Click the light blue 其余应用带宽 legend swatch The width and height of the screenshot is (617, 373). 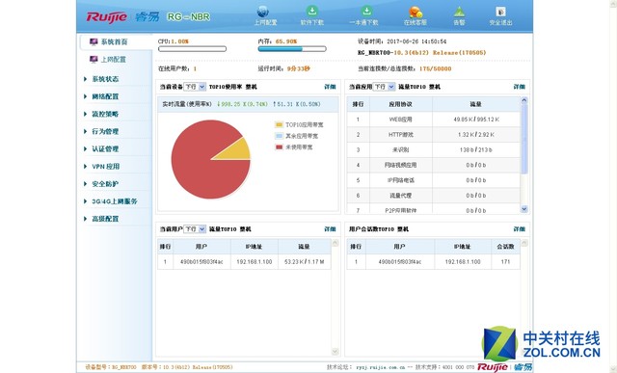279,136
